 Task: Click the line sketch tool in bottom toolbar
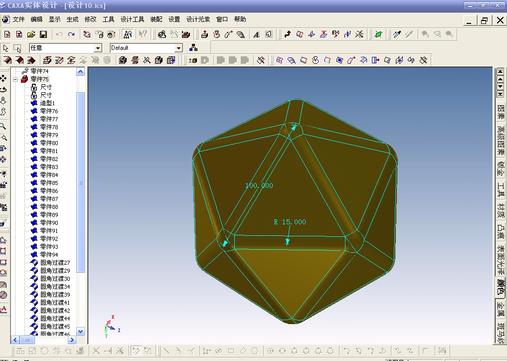tap(167, 351)
